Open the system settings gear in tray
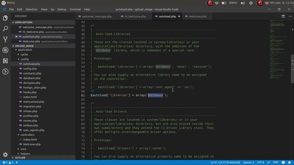 (251, 3)
